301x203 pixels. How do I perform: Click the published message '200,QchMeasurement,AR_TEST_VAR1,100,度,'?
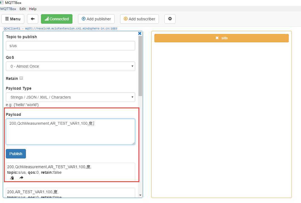tap(49, 167)
